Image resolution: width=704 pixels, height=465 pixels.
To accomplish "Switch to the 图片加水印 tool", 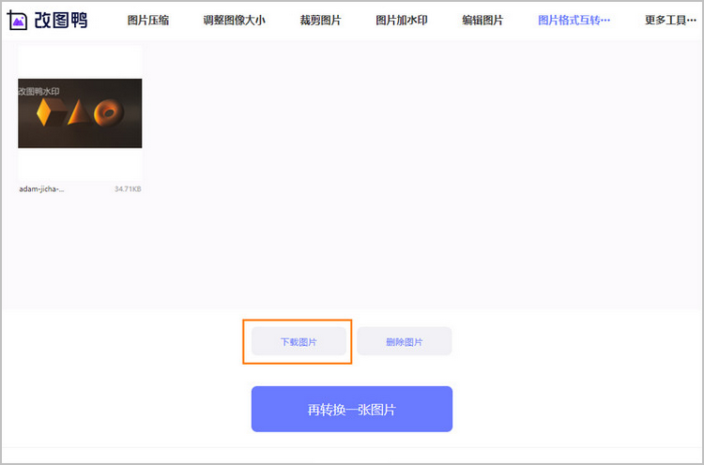I will 401,21.
